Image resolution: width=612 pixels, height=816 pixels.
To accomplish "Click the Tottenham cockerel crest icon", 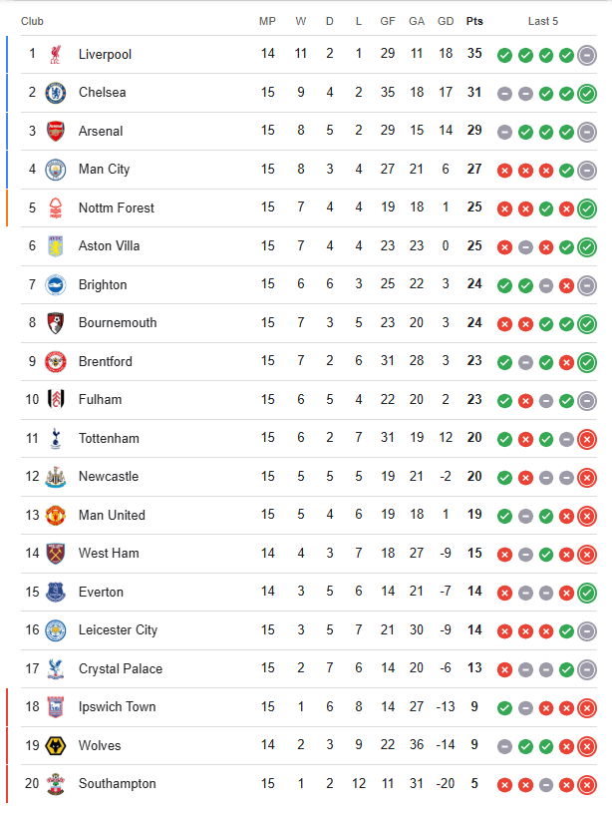I will (55, 438).
